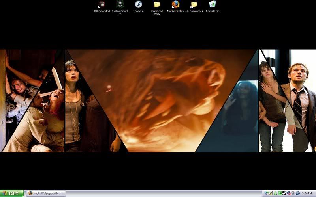The width and height of the screenshot is (316, 197).
Task: Click the muted volume tray icon
Action: 289,193
